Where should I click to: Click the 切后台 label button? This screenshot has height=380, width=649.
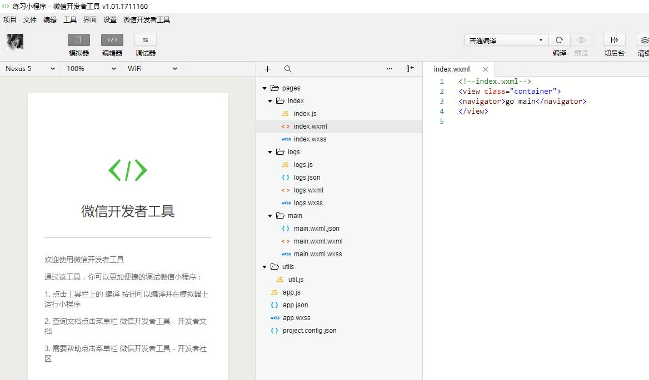coord(614,53)
